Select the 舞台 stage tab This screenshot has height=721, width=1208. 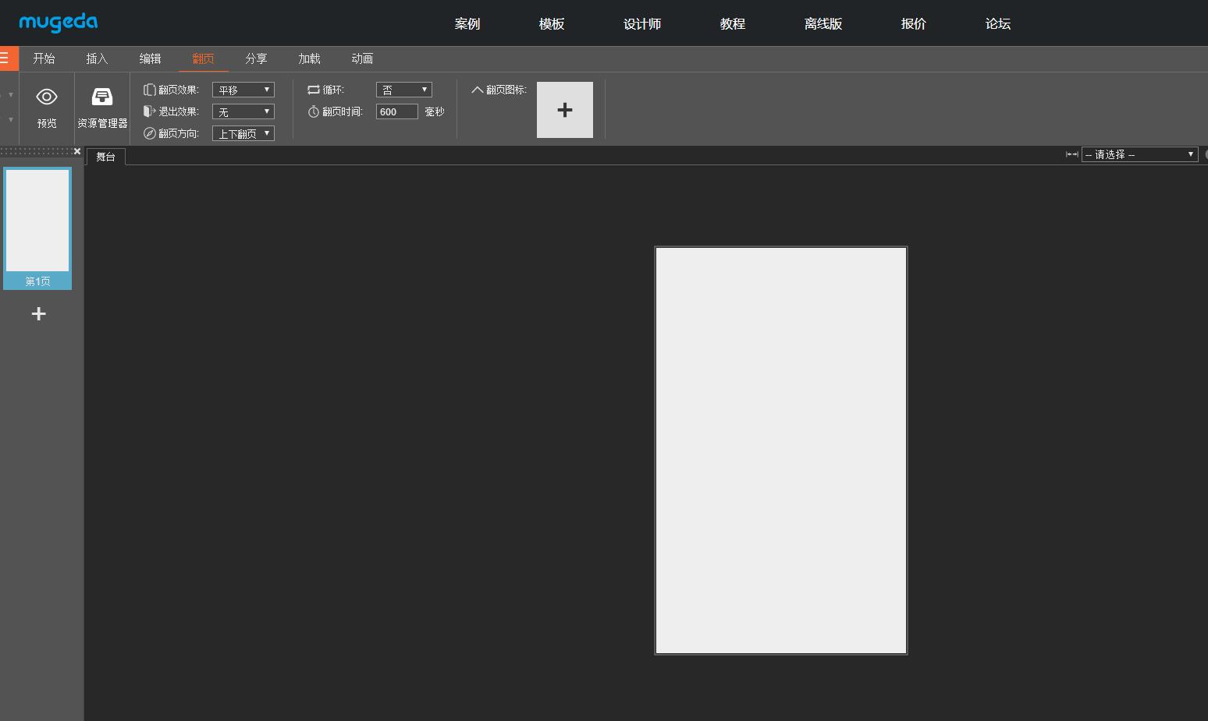coord(105,157)
